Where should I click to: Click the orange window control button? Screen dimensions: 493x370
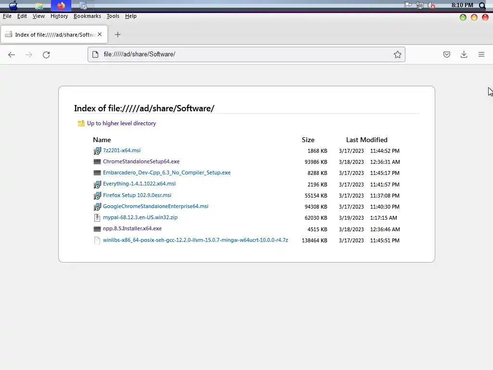[474, 17]
